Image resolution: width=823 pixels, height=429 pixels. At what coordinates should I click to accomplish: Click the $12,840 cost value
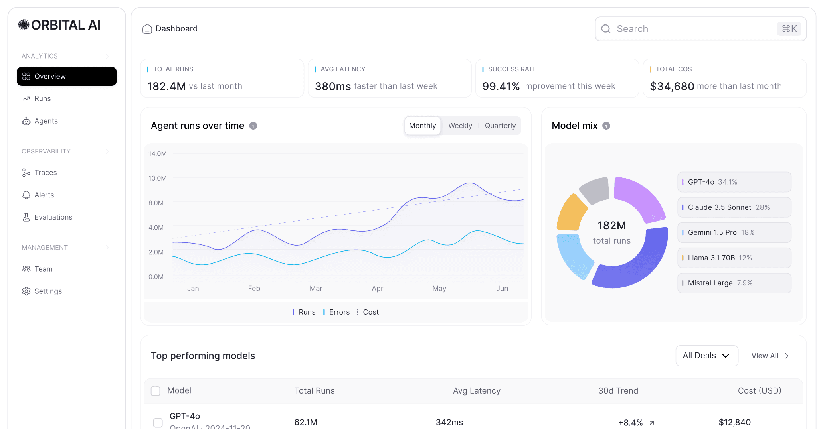click(x=735, y=423)
